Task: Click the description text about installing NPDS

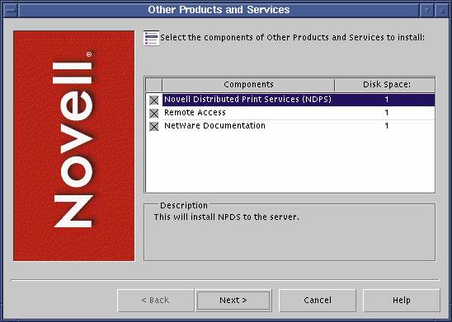Action: point(227,217)
